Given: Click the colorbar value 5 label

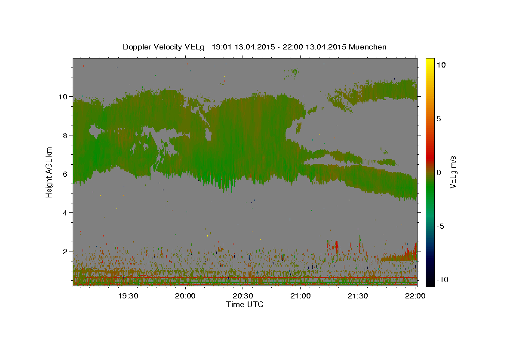Looking at the screenshot, I should click(x=439, y=119).
